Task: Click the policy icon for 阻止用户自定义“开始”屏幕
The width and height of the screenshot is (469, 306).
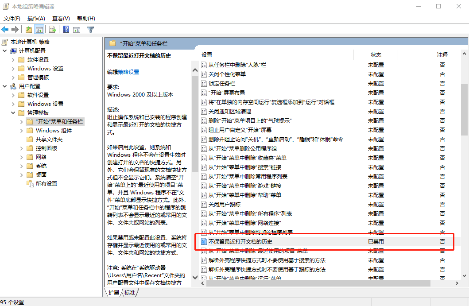Action: [204, 130]
